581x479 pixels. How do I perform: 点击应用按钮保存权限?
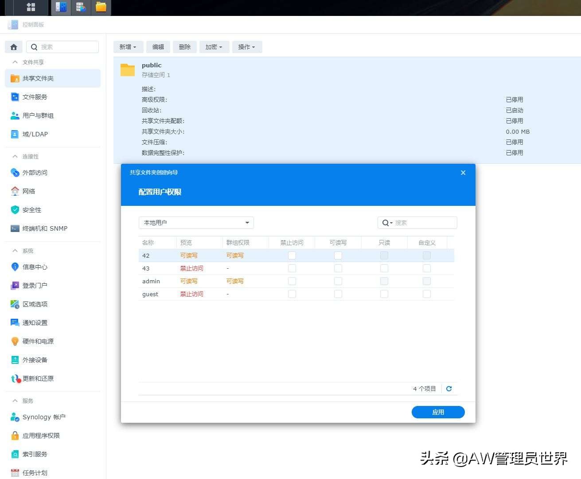coord(438,412)
